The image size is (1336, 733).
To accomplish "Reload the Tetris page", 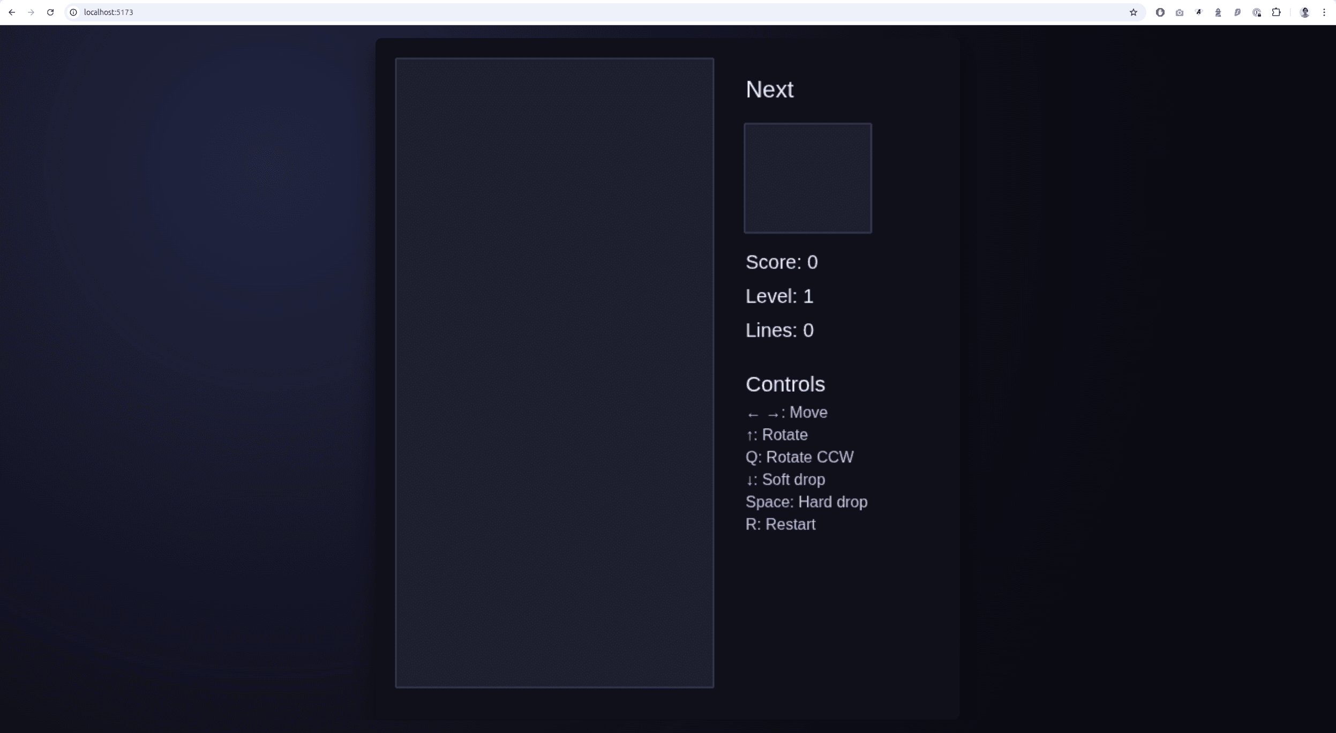I will point(50,12).
